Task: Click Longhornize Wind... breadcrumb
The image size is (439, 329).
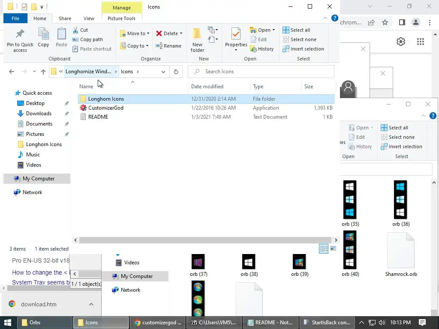Action: coord(88,72)
